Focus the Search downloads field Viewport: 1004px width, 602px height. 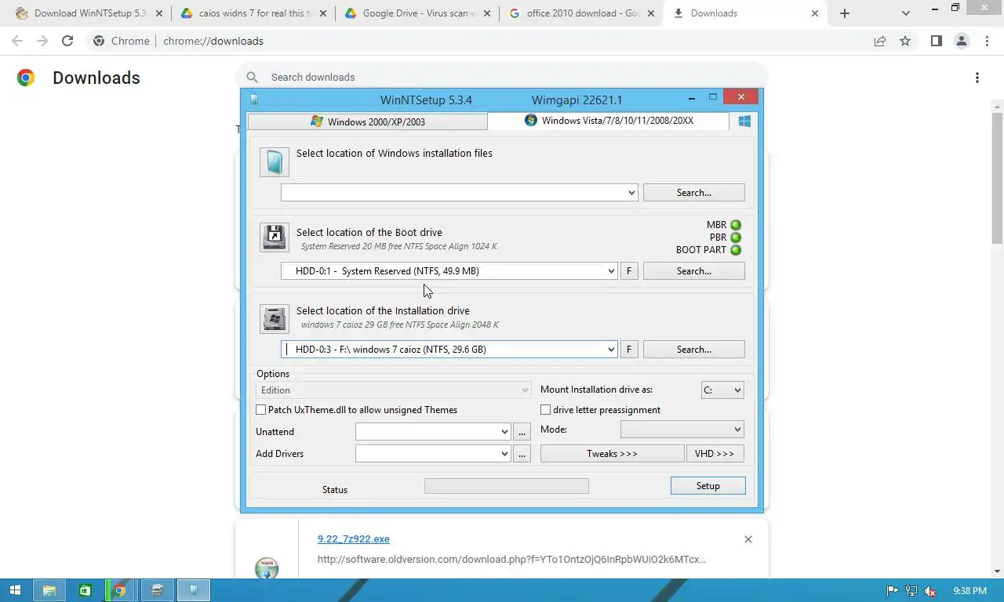502,78
